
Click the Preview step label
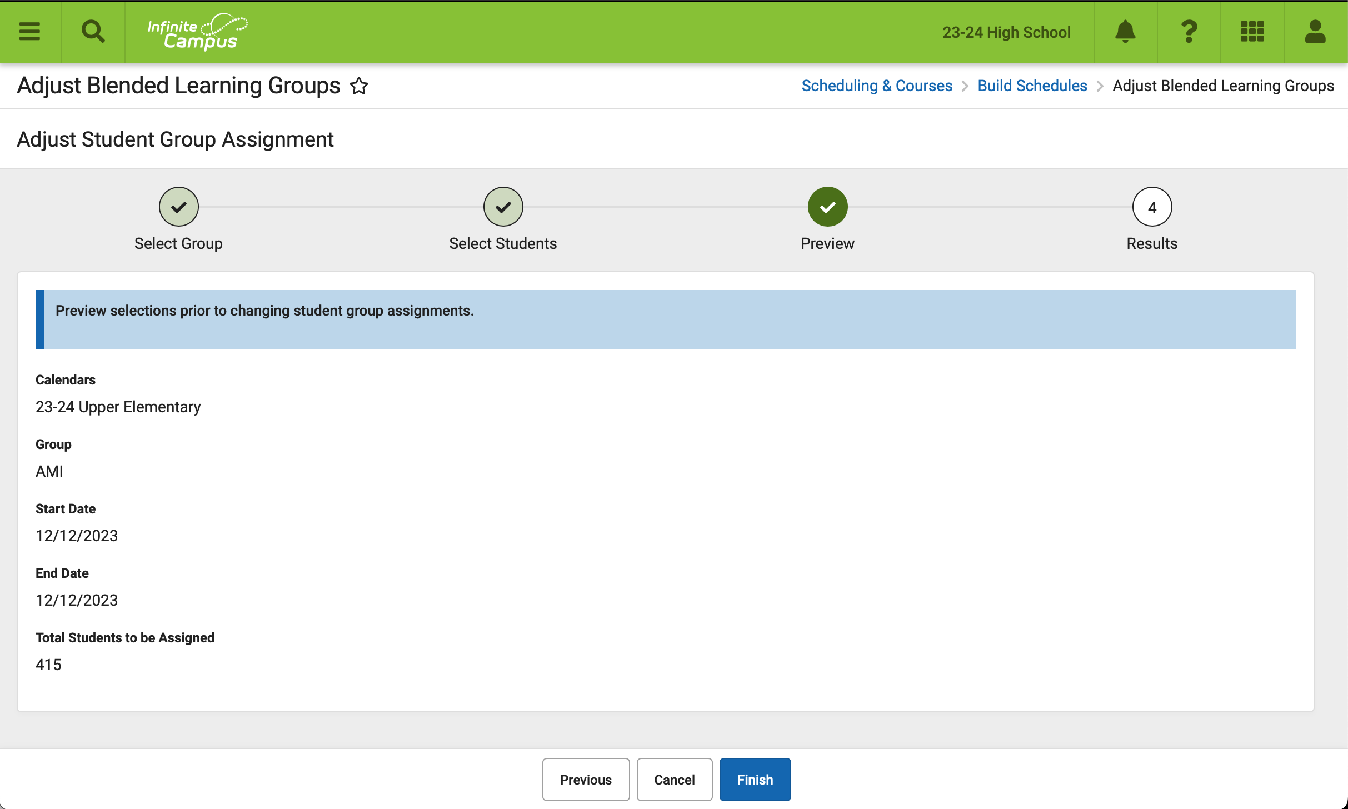827,243
